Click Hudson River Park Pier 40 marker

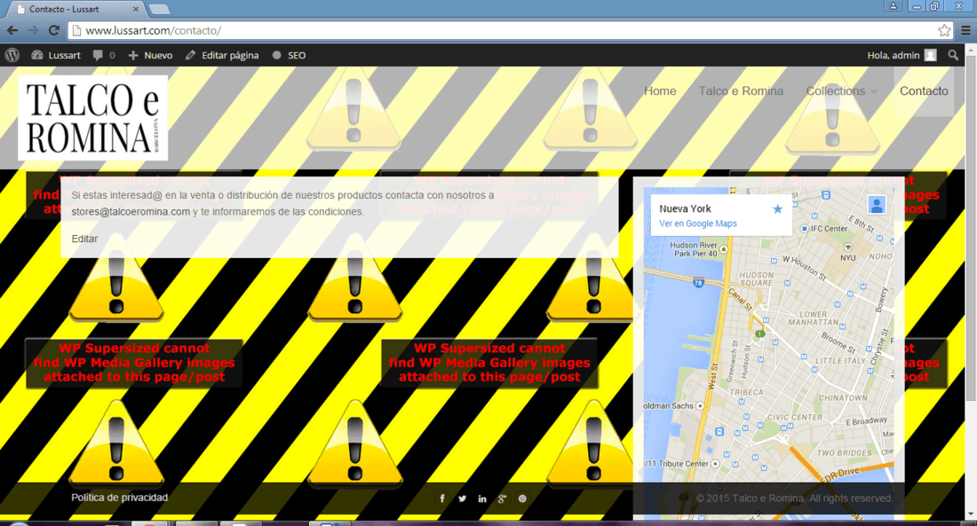723,249
